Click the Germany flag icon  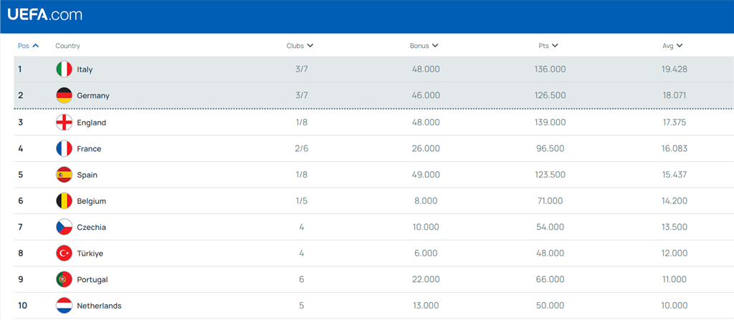[x=64, y=95]
